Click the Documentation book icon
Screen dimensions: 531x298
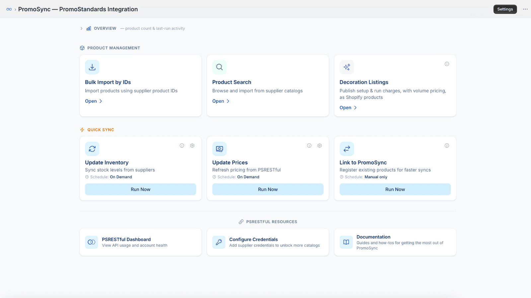tap(346, 242)
